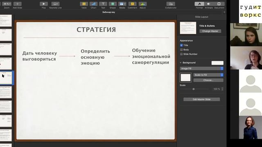Select the bottom participant in blue shirt
Screen dimensions: 262x147
coord(250,127)
